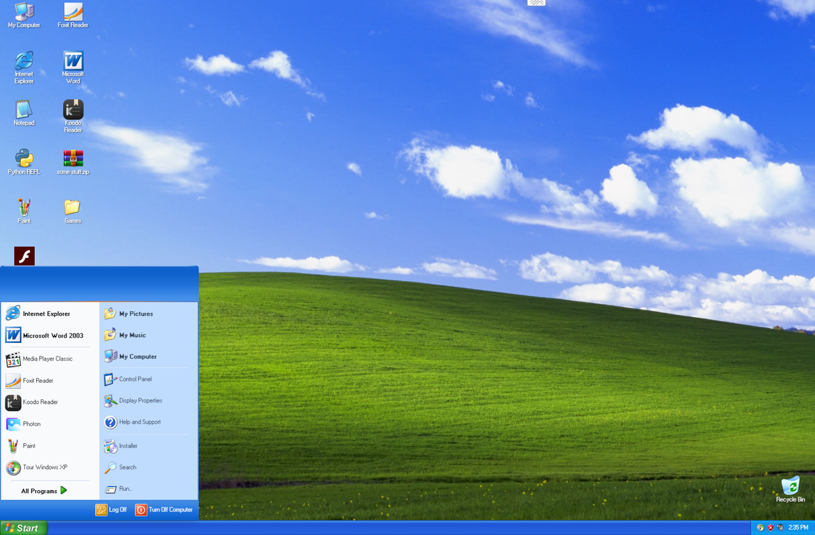Viewport: 815px width, 535px height.
Task: Click the Windows XP tour tray icon
Action: pos(760,528)
